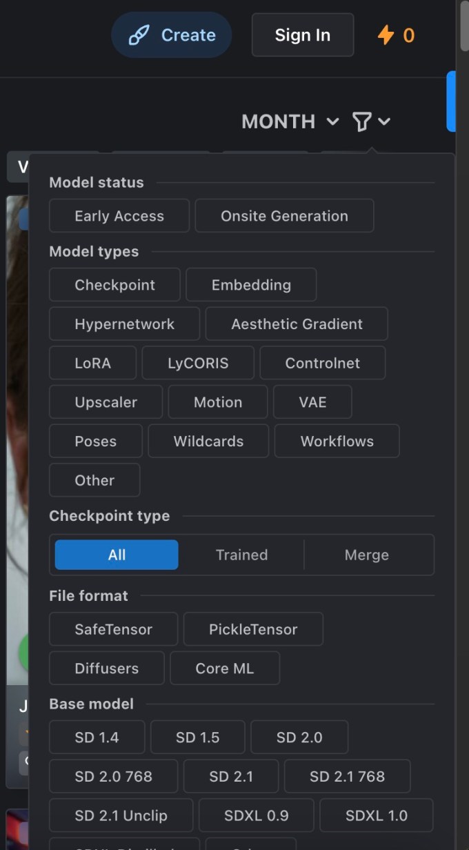Switch checkpoint type to Merge
The image size is (469, 850).
[x=366, y=555]
